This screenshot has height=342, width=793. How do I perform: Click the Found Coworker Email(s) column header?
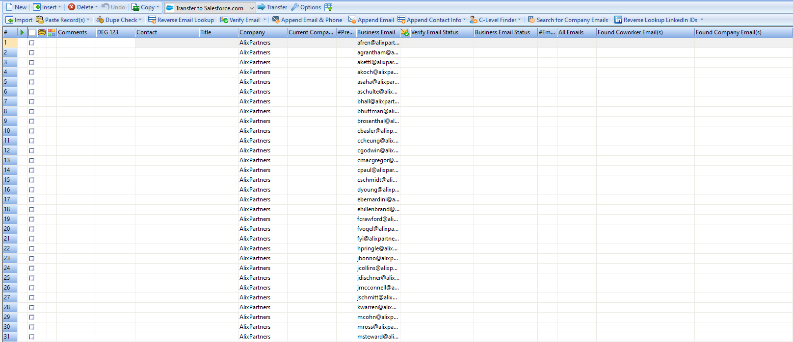[645, 32]
